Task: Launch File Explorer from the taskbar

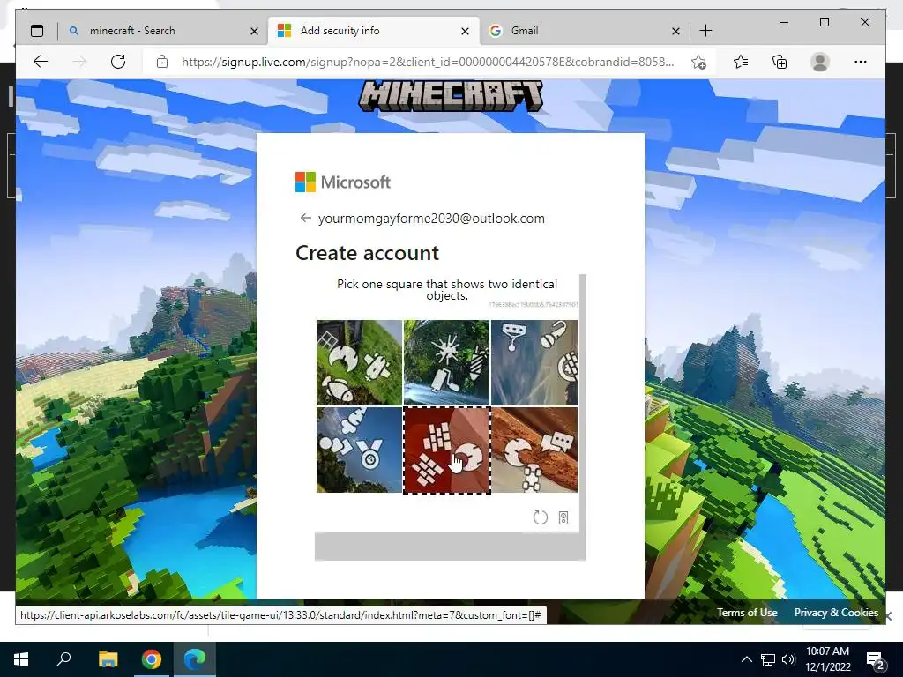Action: tap(108, 659)
